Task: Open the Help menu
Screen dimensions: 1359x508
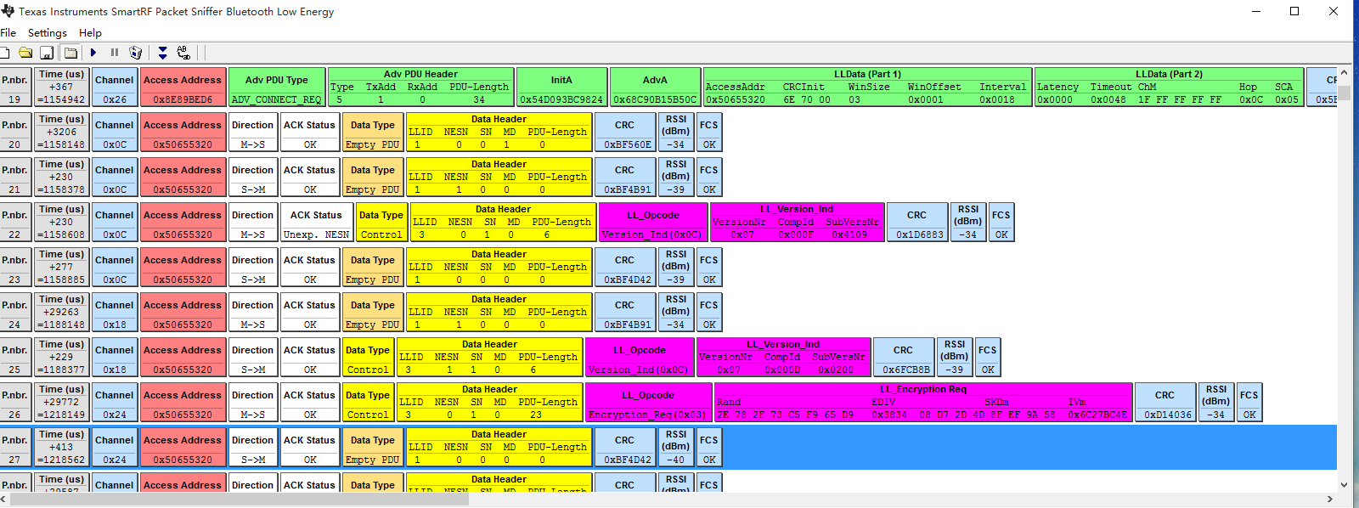Action: click(x=90, y=33)
